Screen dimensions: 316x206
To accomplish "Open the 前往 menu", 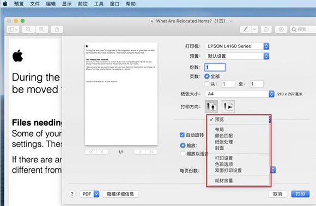I will (x=83, y=4).
